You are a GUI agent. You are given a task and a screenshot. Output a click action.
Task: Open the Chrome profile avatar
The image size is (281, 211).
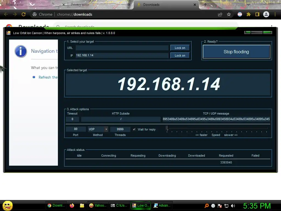[266, 14]
